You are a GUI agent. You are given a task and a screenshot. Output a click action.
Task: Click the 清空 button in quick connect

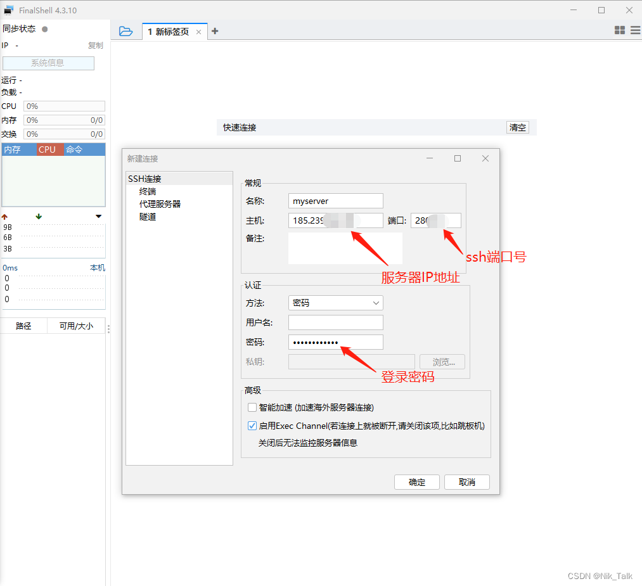click(518, 127)
